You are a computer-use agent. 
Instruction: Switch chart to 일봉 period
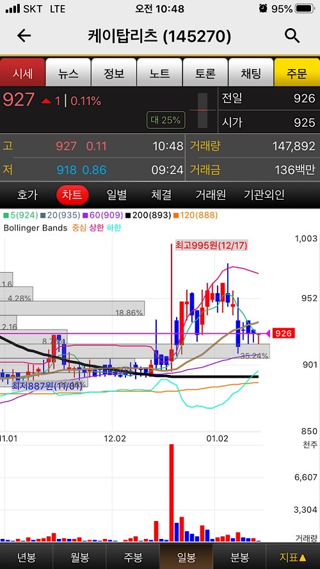point(186,557)
